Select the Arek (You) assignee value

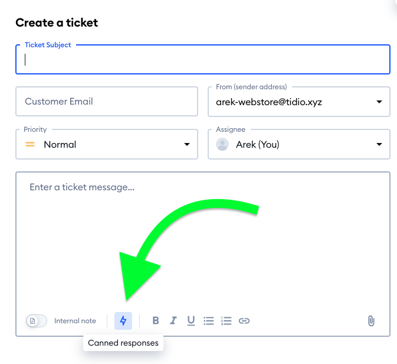click(258, 144)
